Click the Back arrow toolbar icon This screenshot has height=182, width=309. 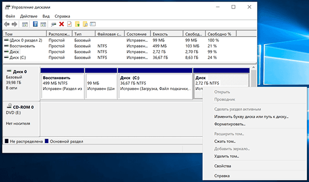[x=7, y=24]
